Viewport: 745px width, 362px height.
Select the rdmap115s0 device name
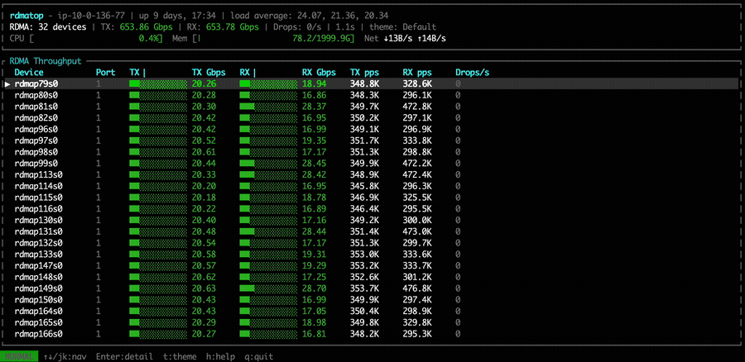[38, 198]
